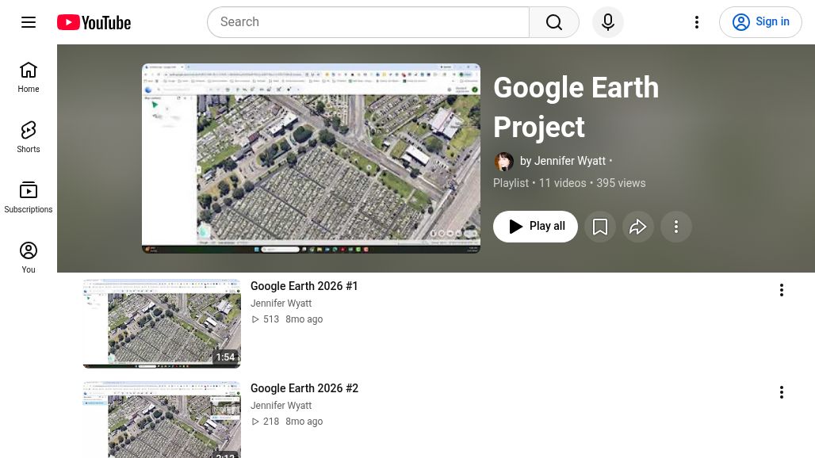Go to Home in the sidebar
The width and height of the screenshot is (815, 458).
pos(29,78)
